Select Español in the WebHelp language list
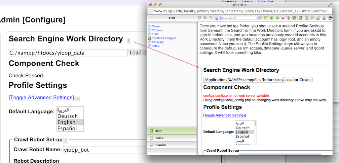 pyautogui.click(x=242, y=137)
